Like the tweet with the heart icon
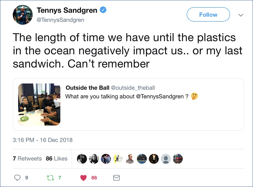Screen dimensions: 253x187 tap(83, 178)
